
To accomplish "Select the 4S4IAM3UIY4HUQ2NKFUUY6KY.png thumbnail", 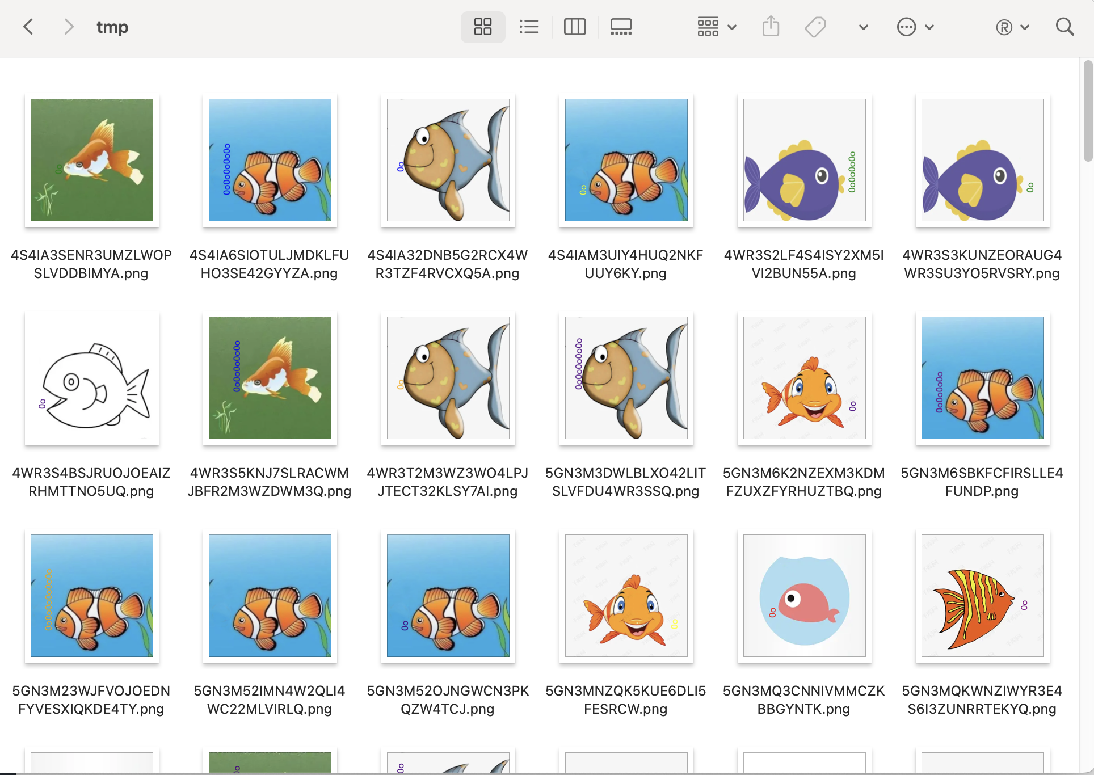I will (x=626, y=160).
